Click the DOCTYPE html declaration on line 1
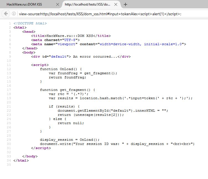Viewport: 208px width, 179px height. tap(30, 23)
